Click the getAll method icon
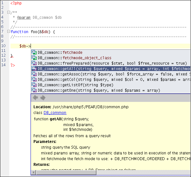The image size is (191, 177). [x=34, y=68]
